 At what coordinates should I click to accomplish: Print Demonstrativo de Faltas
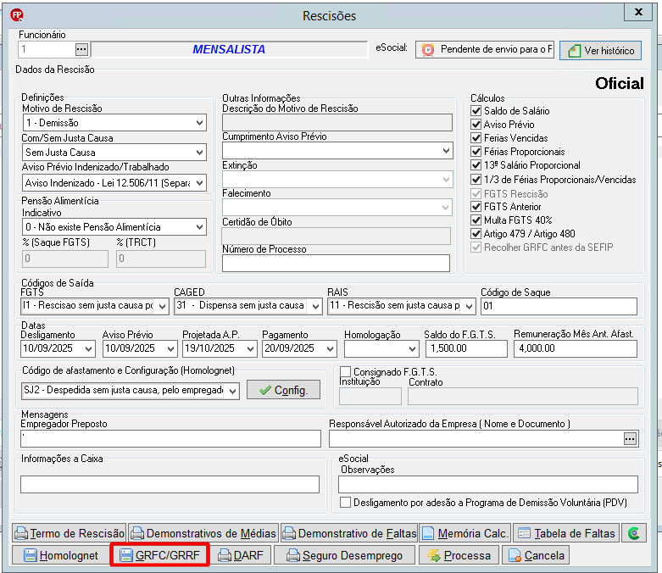pyautogui.click(x=349, y=533)
